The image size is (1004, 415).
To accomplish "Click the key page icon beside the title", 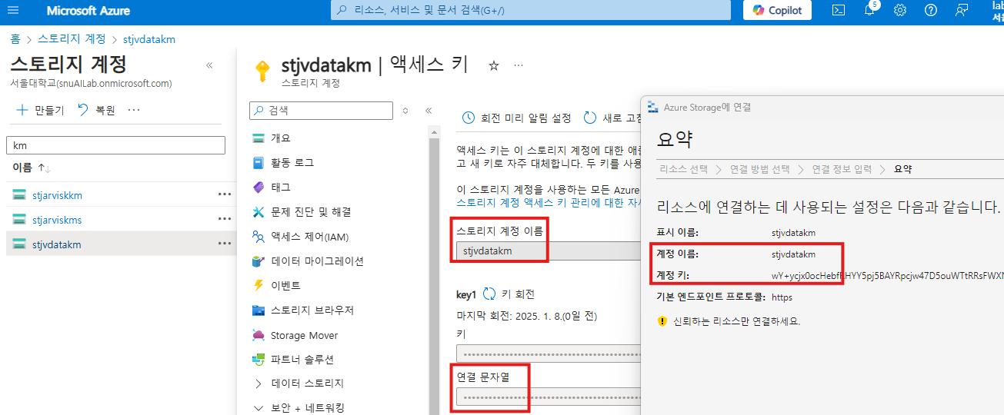I will 262,71.
